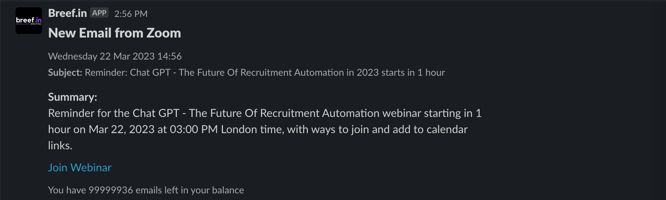Click the emails left in balance footer

point(146,190)
